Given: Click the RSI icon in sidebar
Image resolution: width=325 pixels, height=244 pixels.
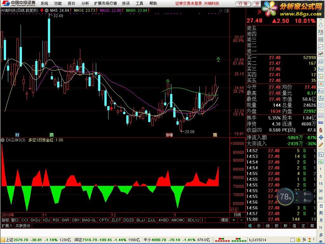Looking at the screenshot, I should [321, 123].
